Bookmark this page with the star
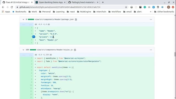 126,7
